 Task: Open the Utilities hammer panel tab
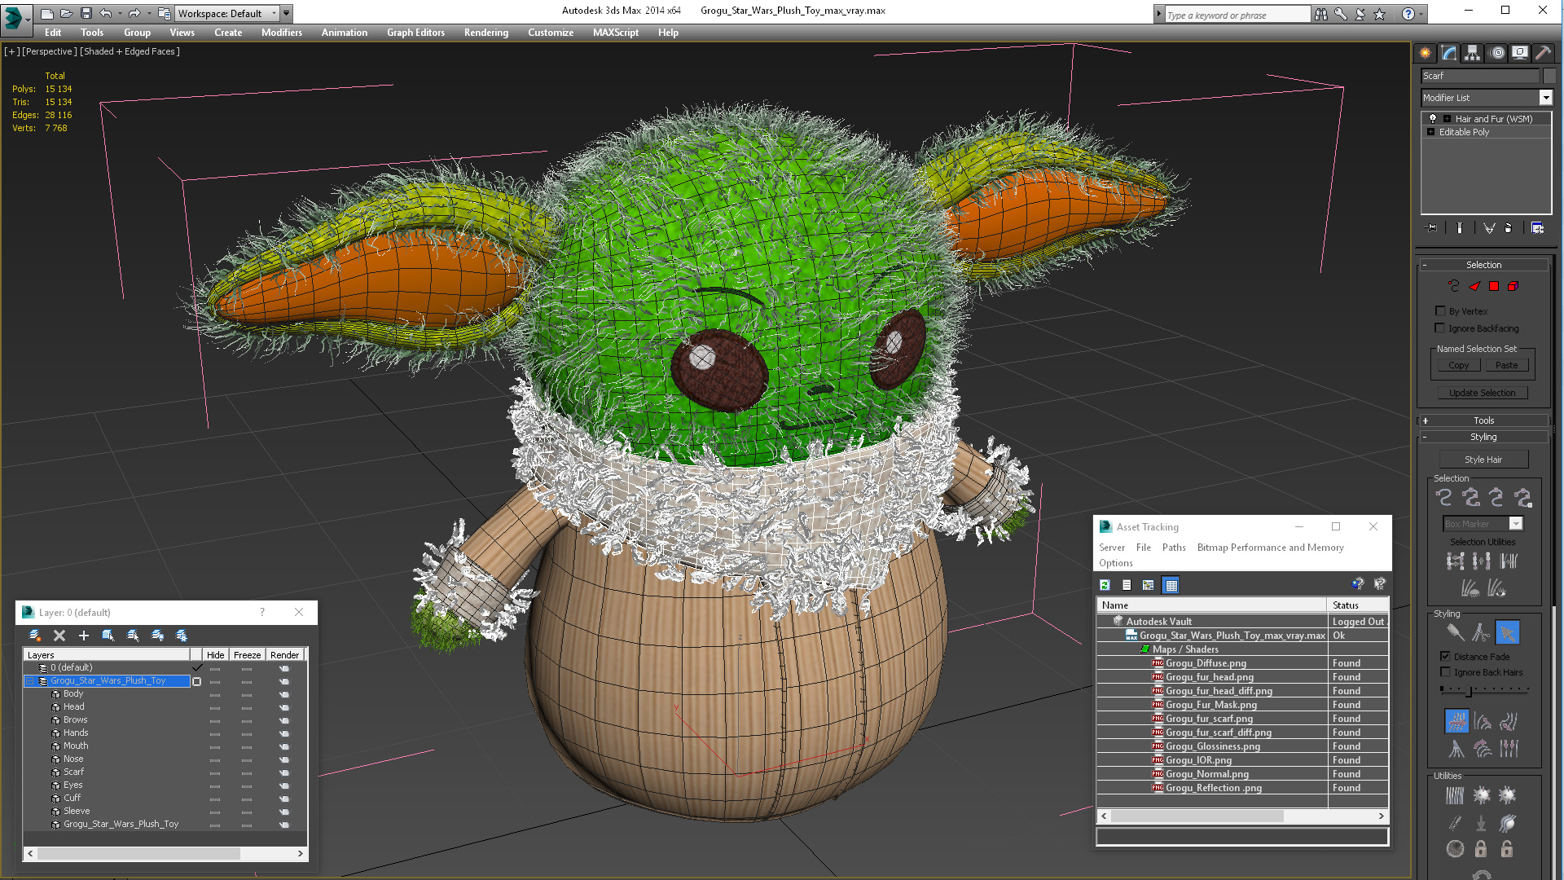pos(1543,53)
